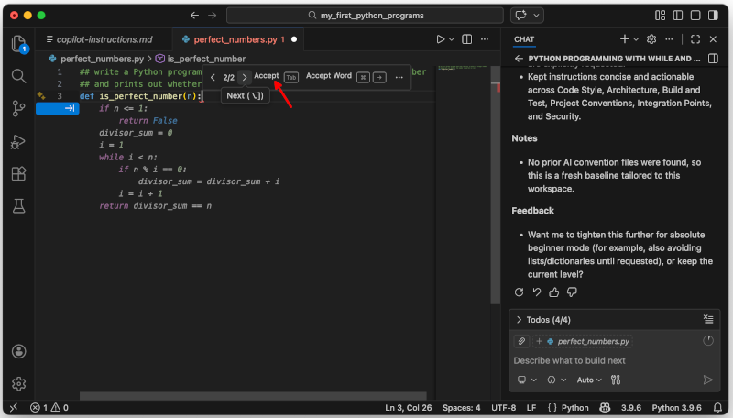This screenshot has height=418, width=733.
Task: Click the thumbs up feedback icon
Action: (x=554, y=291)
